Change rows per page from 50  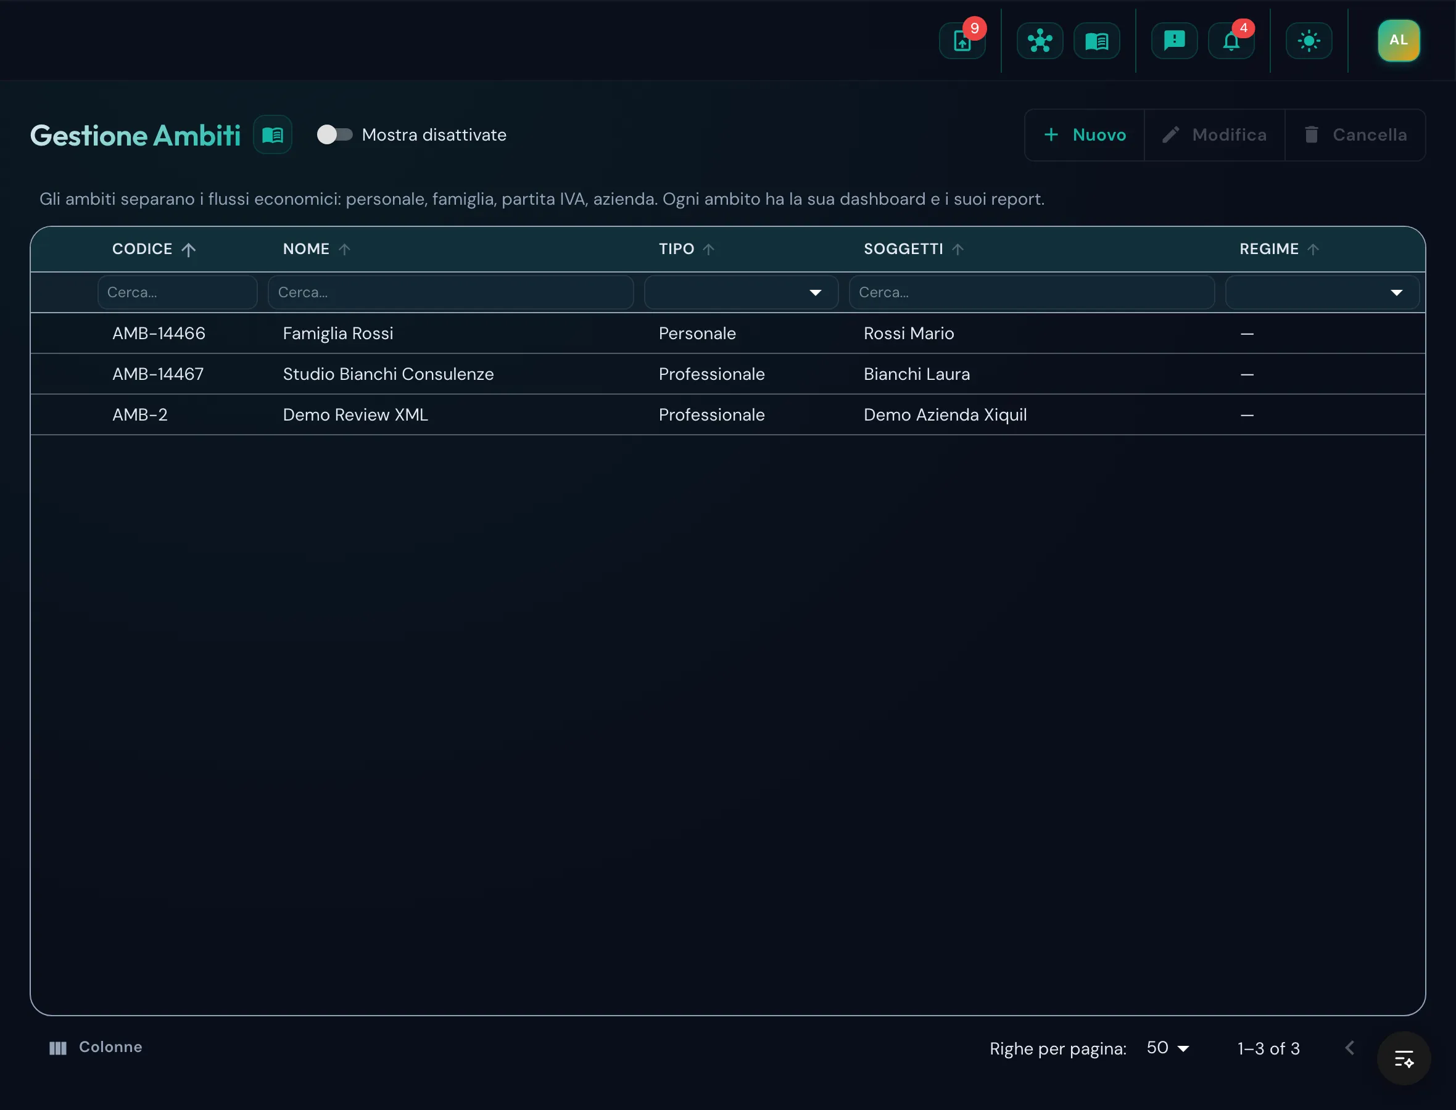coord(1168,1048)
